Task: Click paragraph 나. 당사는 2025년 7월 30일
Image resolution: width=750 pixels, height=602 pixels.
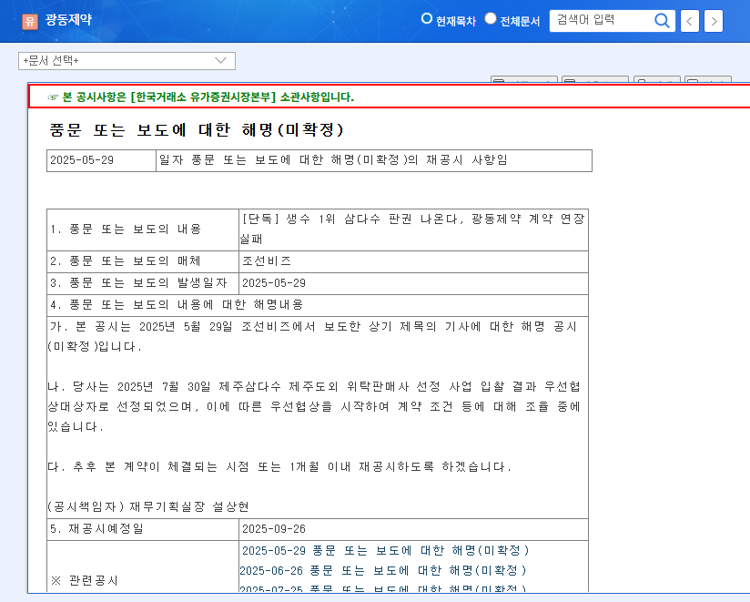Action: click(x=314, y=406)
